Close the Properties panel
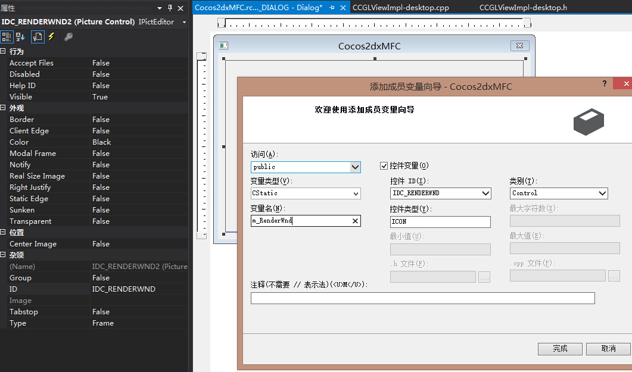The height and width of the screenshot is (372, 632). tap(180, 8)
